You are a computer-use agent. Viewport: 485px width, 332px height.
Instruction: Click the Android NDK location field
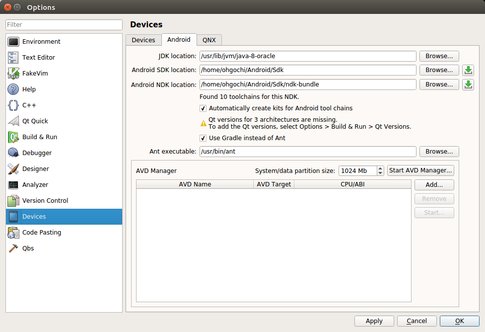coord(308,84)
